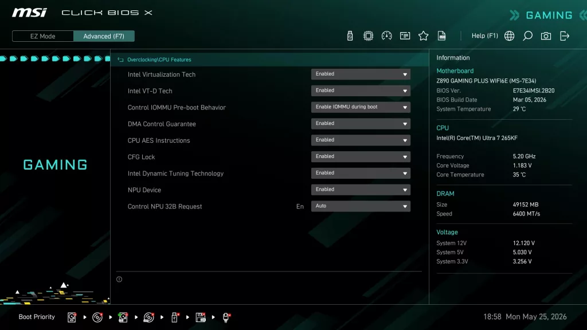
Task: Click the Voltage heading
Action: 447,233
